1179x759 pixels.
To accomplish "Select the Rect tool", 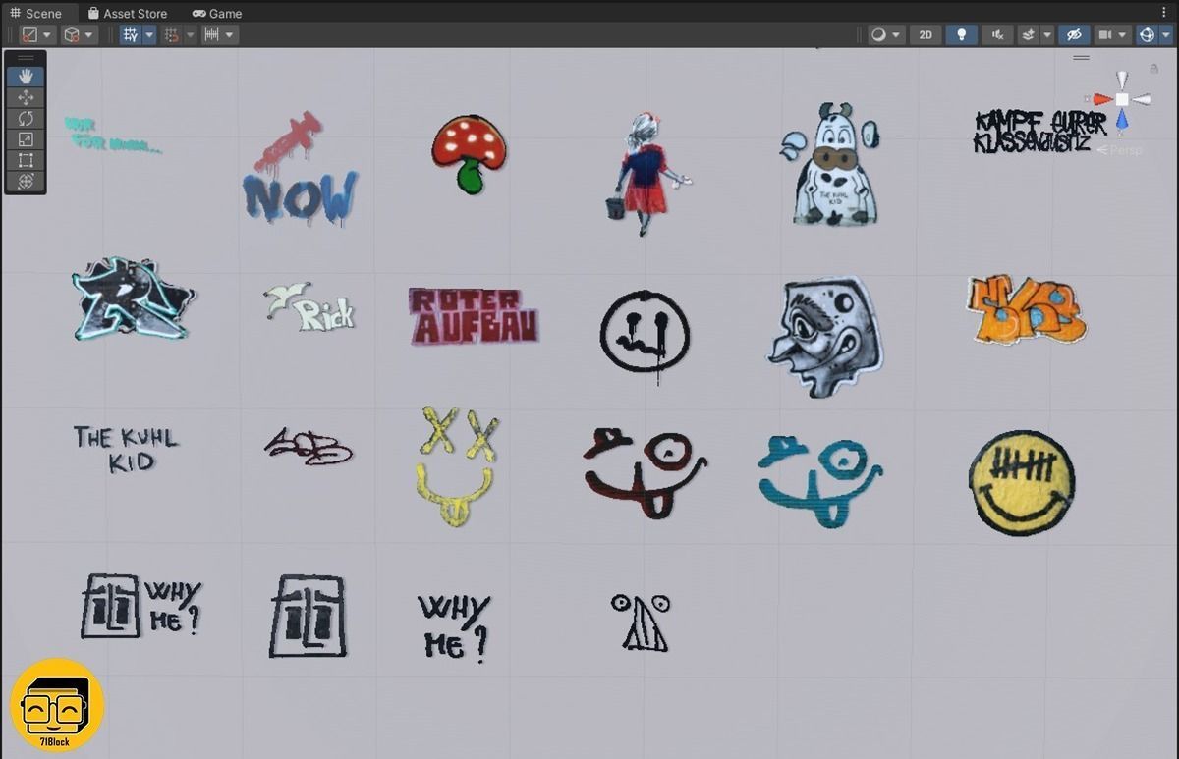I will pos(26,160).
